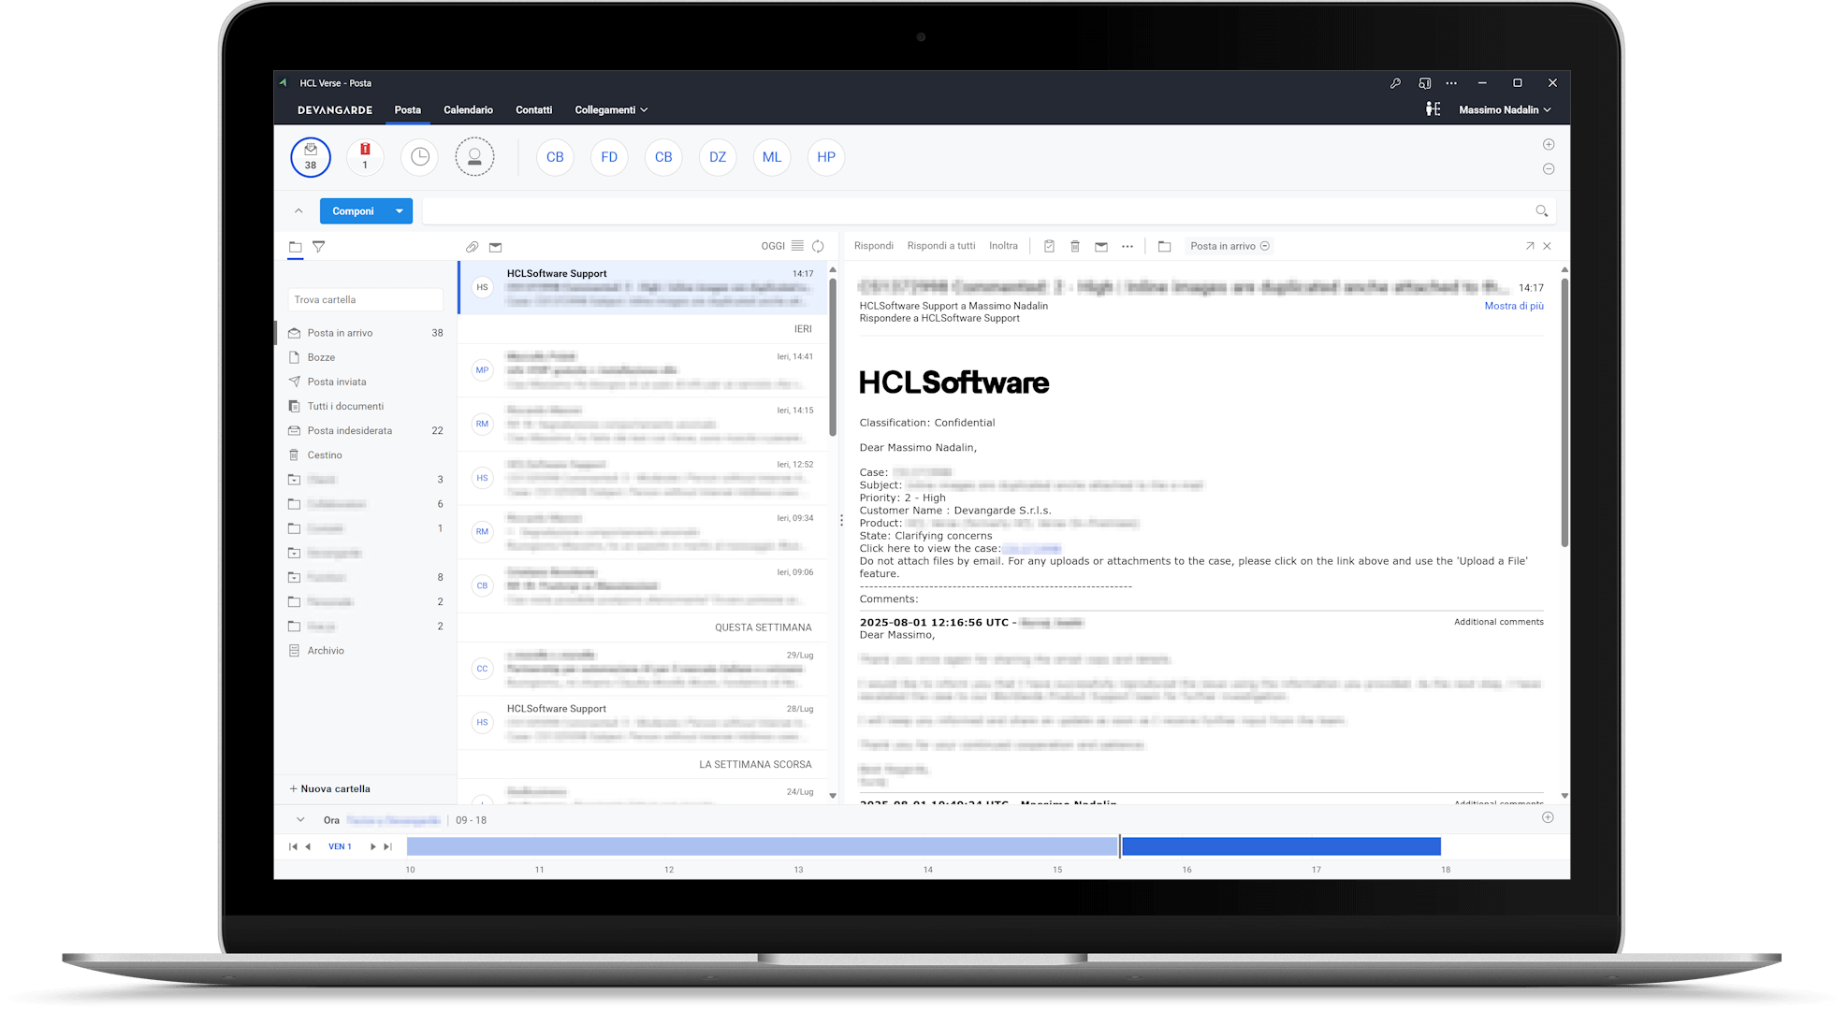Click message list scrollbar
The height and width of the screenshot is (1010, 1848).
(x=832, y=355)
